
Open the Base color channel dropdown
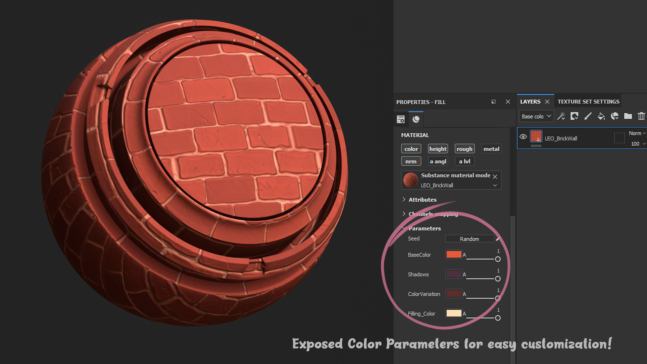536,116
